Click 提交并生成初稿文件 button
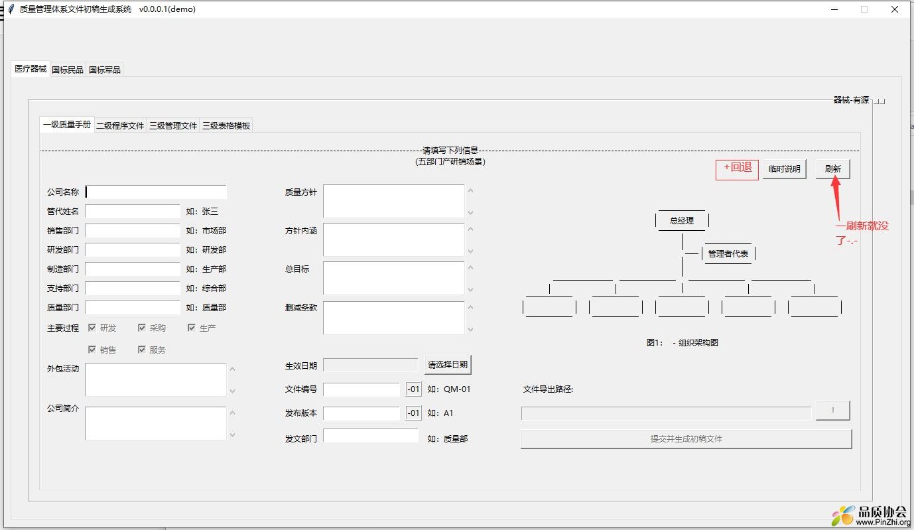Image resolution: width=914 pixels, height=530 pixels. pyautogui.click(x=686, y=438)
